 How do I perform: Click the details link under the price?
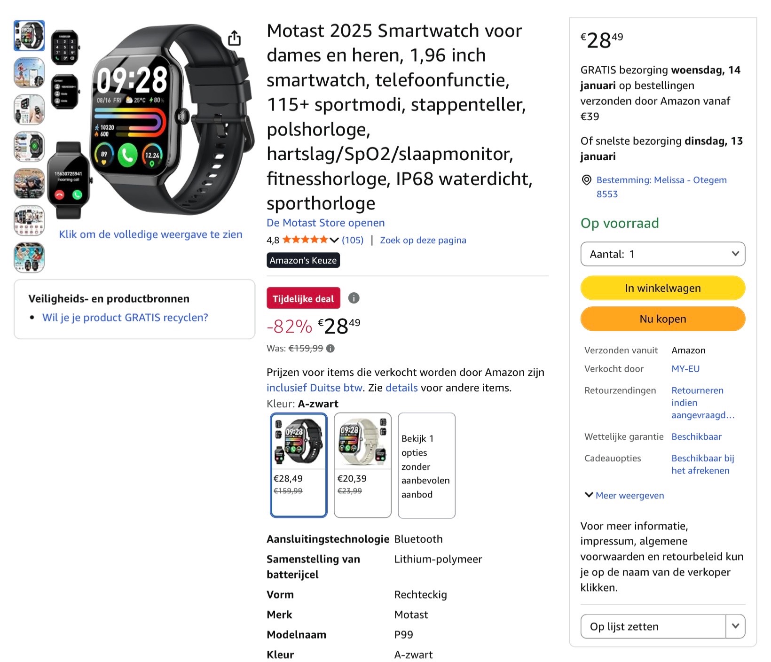point(402,388)
